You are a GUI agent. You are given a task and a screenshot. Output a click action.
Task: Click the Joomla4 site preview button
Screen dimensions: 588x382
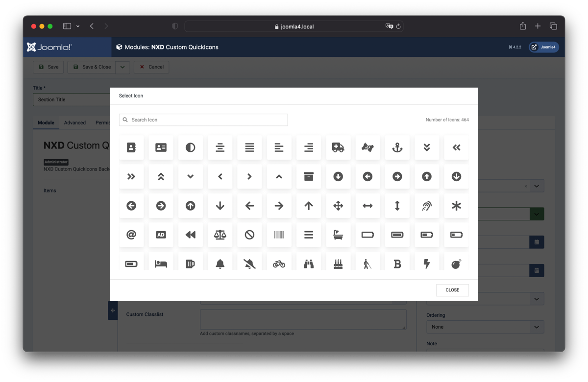(x=543, y=47)
